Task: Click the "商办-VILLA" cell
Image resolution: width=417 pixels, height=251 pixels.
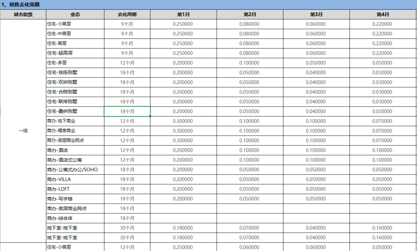Action: coord(75,179)
